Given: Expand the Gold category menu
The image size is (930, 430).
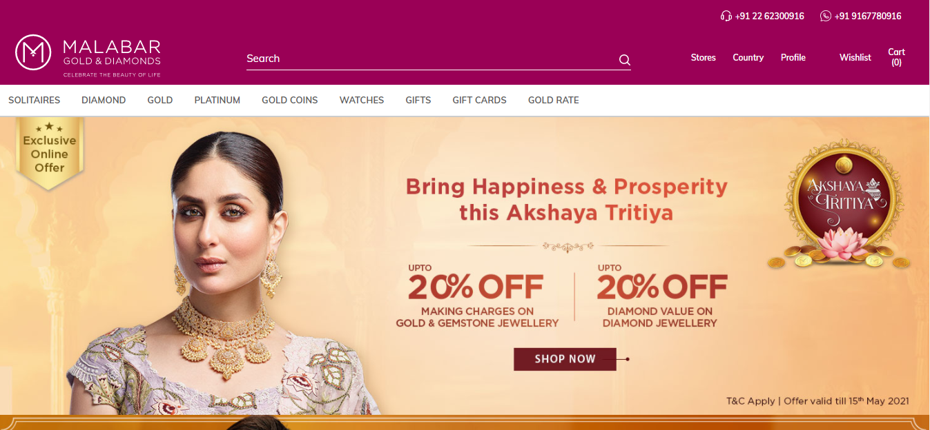Looking at the screenshot, I should [x=160, y=100].
